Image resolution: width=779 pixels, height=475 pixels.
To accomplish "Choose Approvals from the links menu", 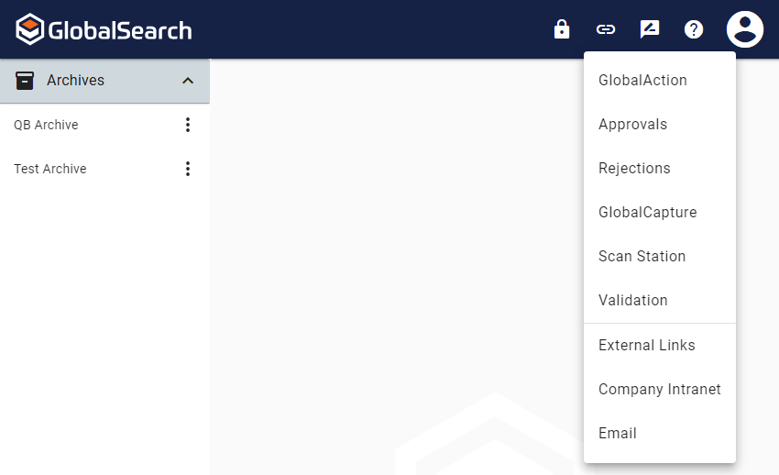I will coord(632,124).
